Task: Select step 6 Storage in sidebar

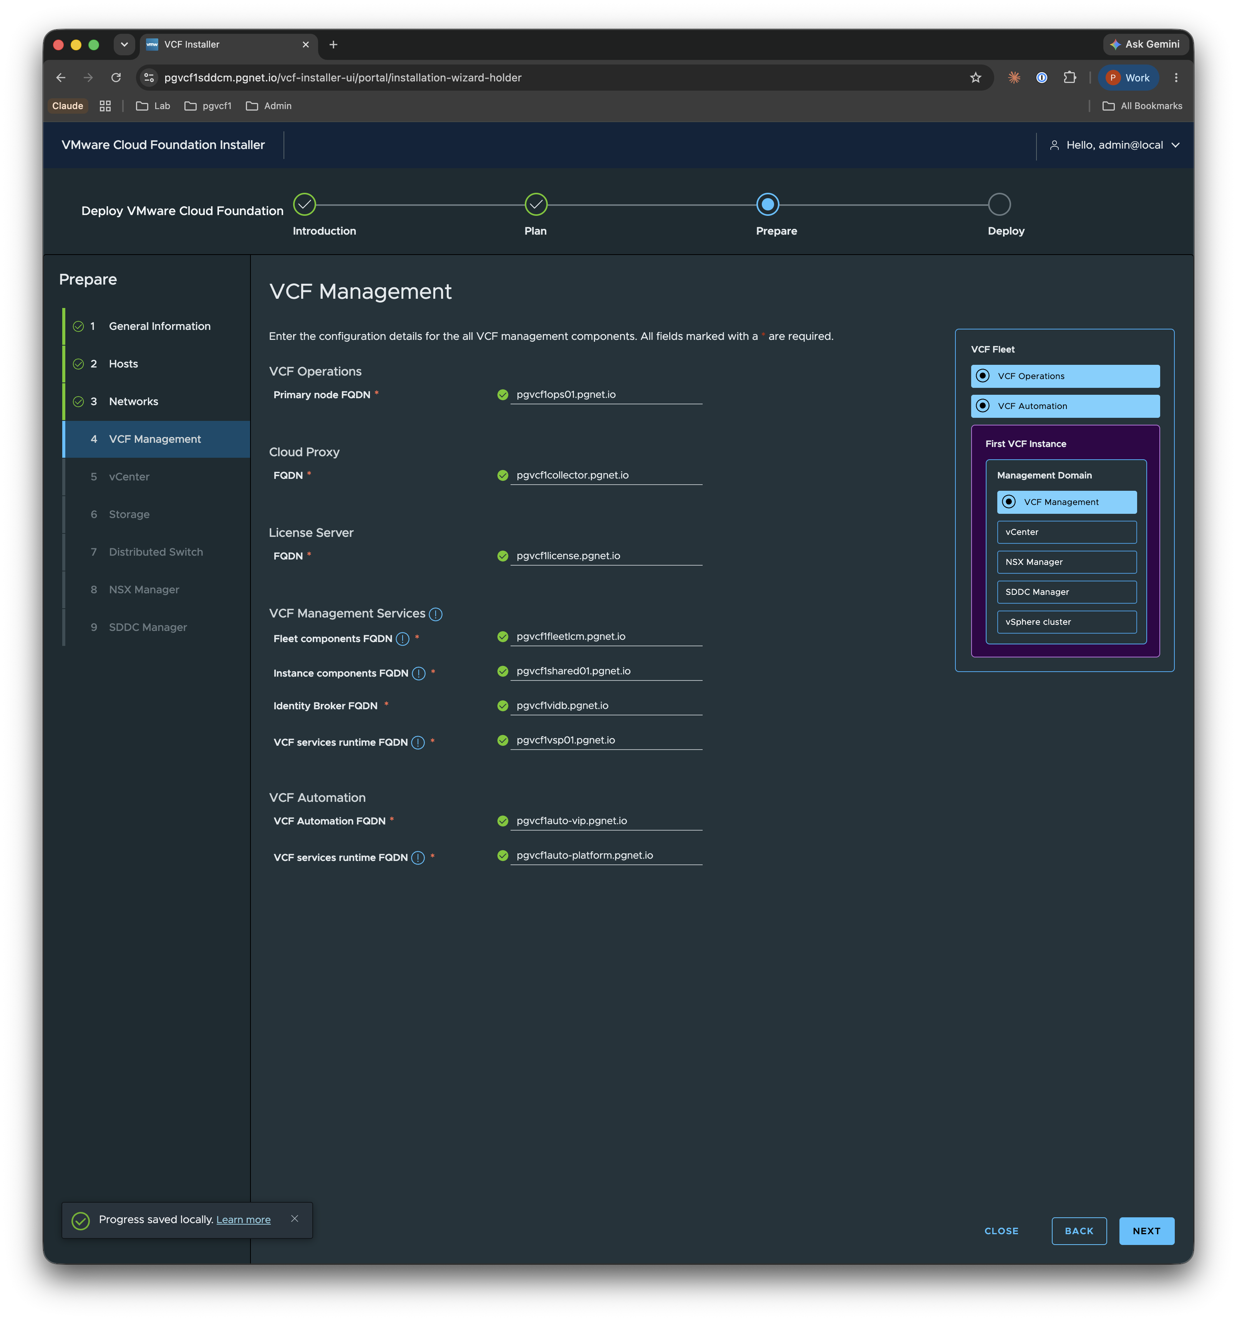Action: 157,514
